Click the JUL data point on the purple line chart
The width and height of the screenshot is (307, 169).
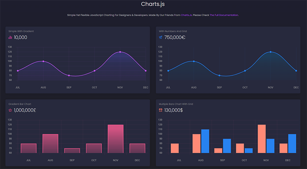tap(18, 71)
